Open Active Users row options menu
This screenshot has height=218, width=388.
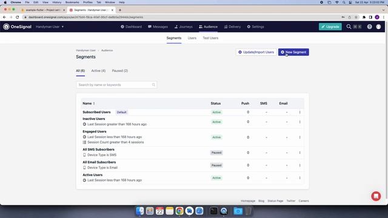tap(299, 177)
